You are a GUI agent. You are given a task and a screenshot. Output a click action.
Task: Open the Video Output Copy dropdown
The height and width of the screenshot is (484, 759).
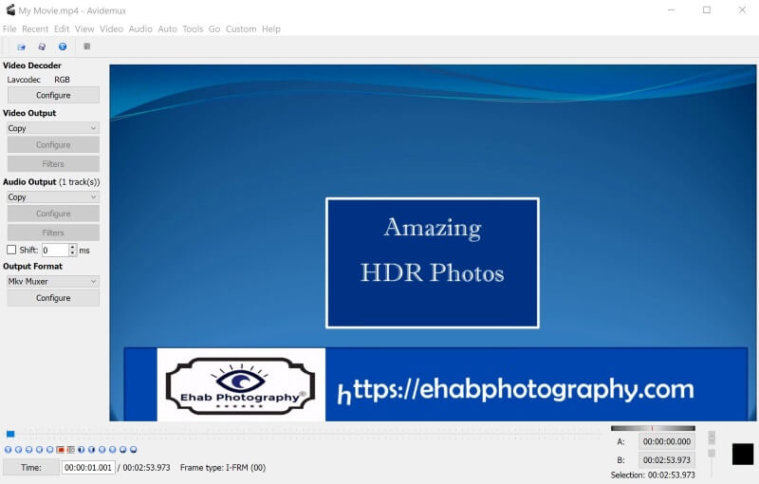(53, 128)
